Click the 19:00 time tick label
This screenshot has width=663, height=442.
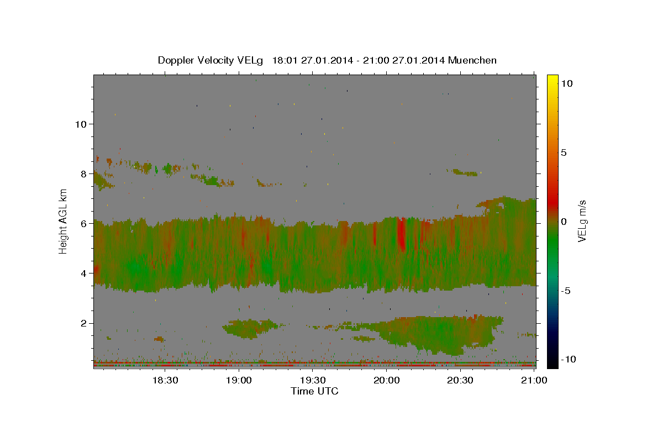coord(239,380)
